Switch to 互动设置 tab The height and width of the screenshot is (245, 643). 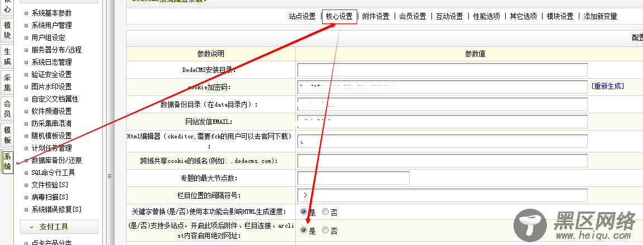click(x=449, y=16)
